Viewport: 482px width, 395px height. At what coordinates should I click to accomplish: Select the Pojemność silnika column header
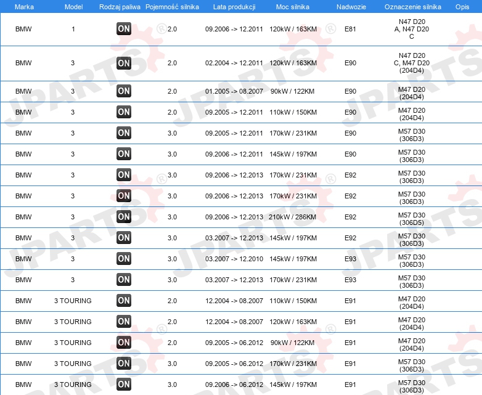pos(172,7)
